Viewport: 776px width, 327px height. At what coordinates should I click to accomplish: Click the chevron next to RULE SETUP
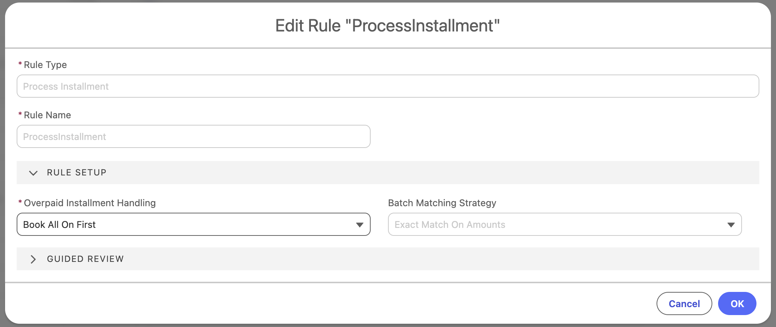(x=33, y=173)
